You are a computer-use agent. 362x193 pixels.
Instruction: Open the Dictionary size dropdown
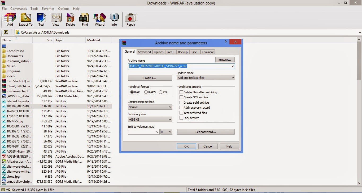(x=150, y=120)
